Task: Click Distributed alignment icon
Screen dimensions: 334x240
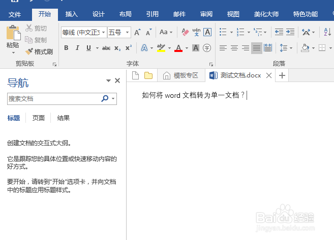Action: tap(268, 48)
